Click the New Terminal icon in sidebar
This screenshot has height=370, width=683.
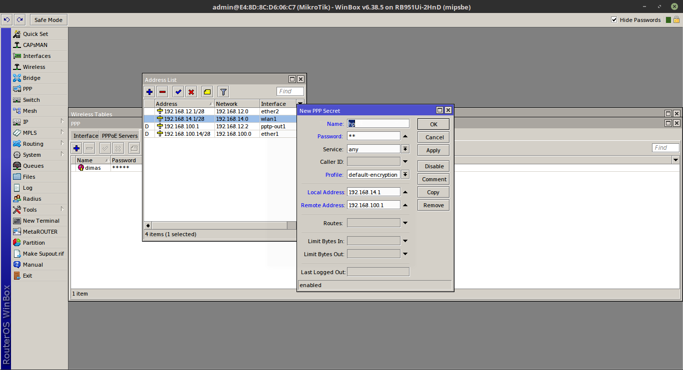(x=17, y=221)
